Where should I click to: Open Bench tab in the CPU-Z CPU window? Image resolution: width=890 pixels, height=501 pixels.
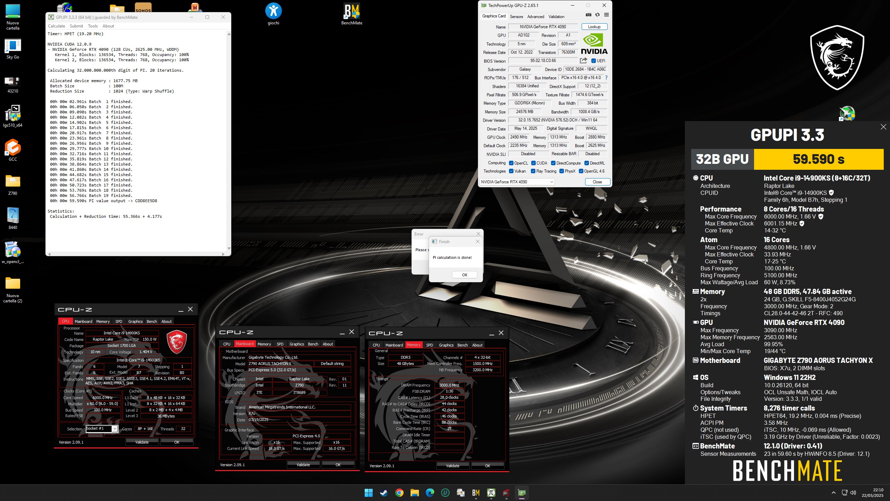(x=152, y=321)
